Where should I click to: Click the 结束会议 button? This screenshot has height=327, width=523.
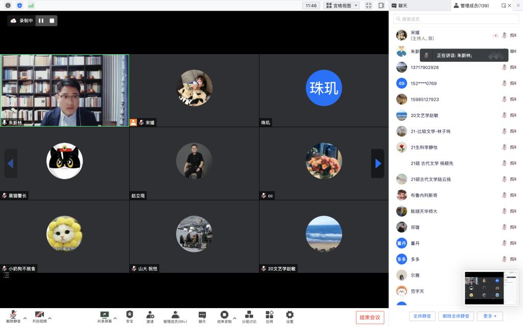(x=370, y=317)
